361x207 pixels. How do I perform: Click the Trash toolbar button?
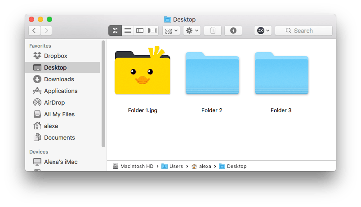213,31
